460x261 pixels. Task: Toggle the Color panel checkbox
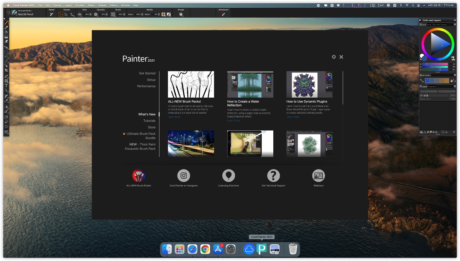pos(421,24)
